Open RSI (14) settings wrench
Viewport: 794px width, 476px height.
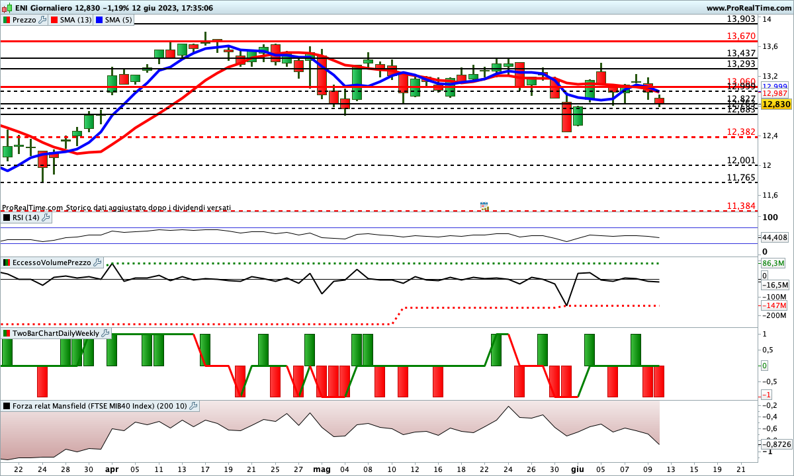46,217
